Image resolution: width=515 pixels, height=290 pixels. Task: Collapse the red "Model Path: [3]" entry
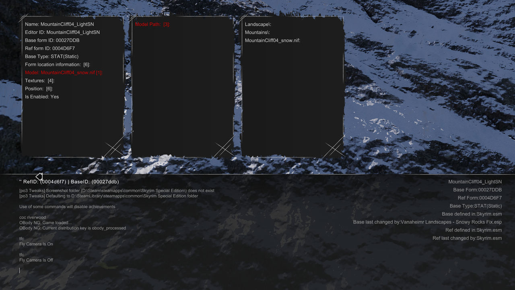[x=152, y=24]
